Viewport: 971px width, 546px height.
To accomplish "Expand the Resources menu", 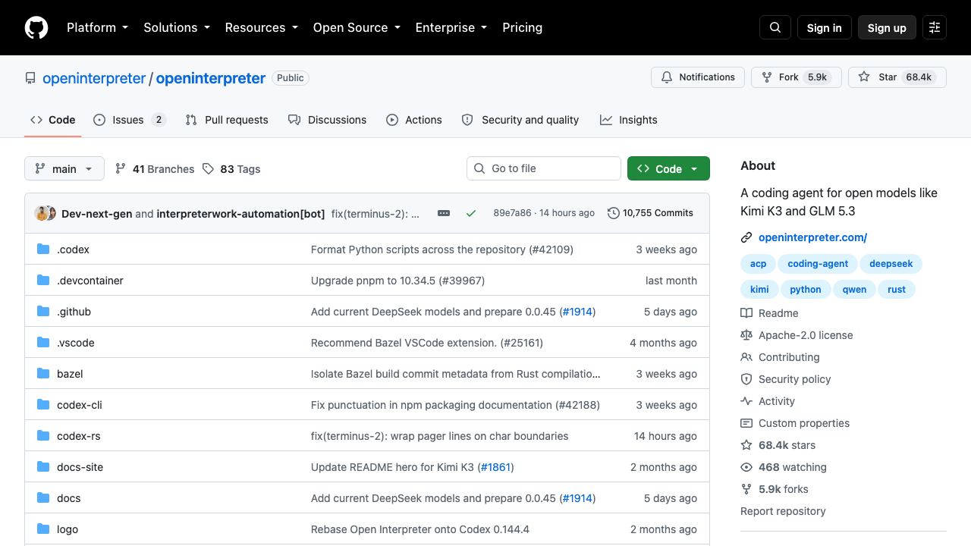I will (x=262, y=27).
